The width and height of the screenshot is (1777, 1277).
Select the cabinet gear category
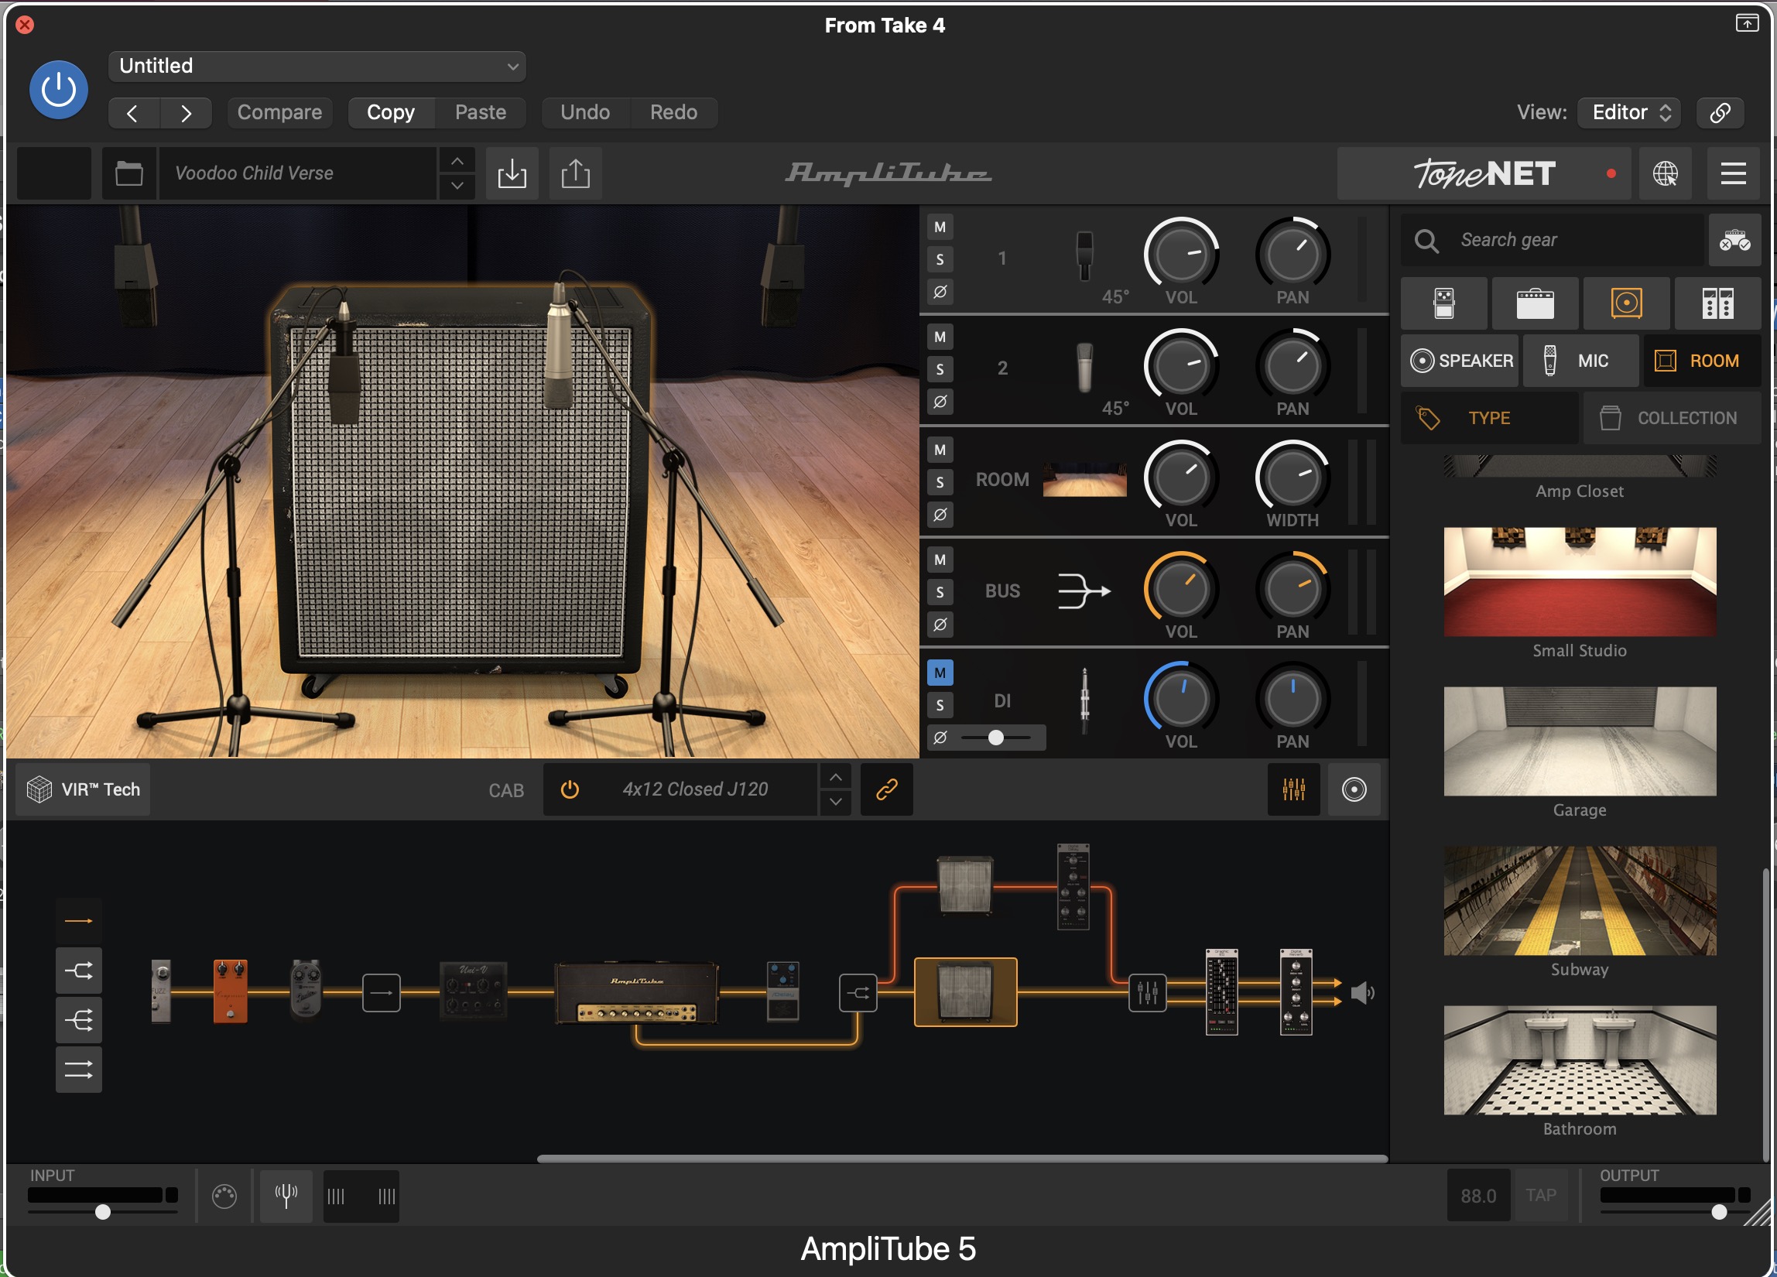coord(1627,303)
